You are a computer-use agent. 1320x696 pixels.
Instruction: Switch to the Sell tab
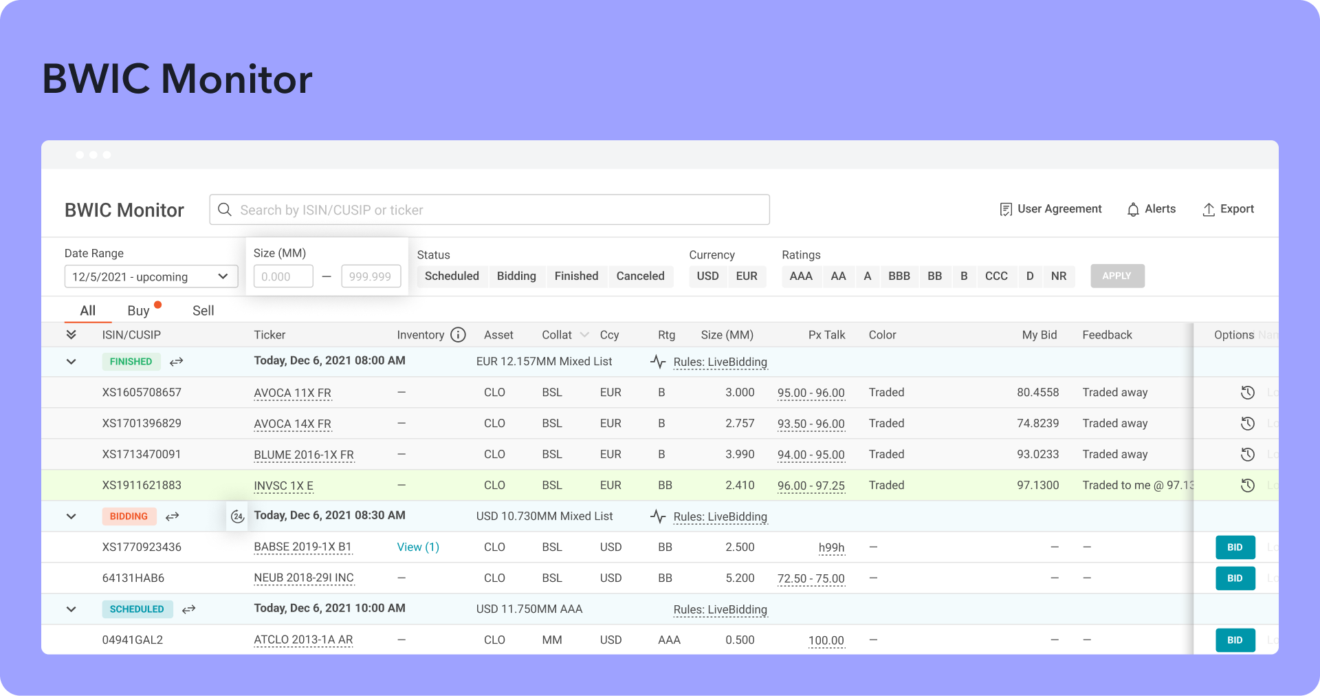coord(203,311)
